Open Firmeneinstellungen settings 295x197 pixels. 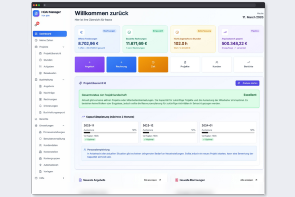pos(52,132)
